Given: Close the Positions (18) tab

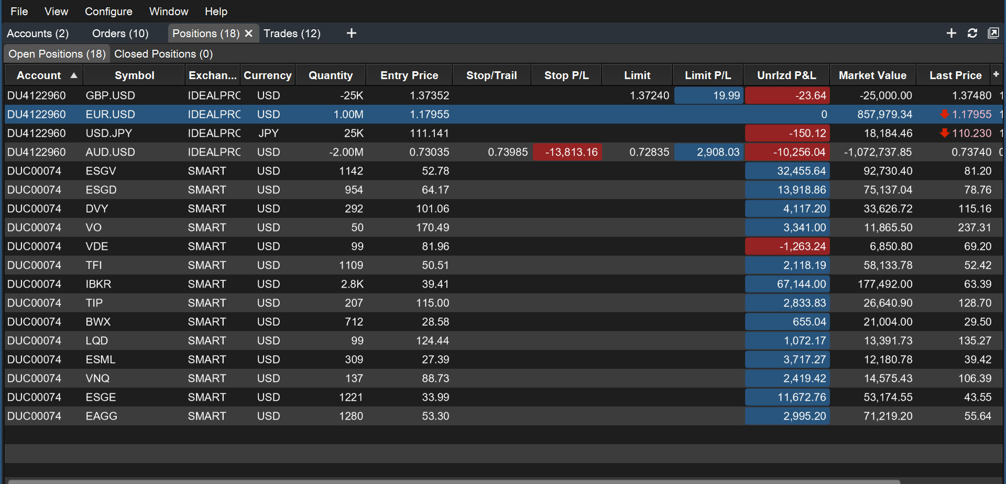Looking at the screenshot, I should click(x=248, y=34).
